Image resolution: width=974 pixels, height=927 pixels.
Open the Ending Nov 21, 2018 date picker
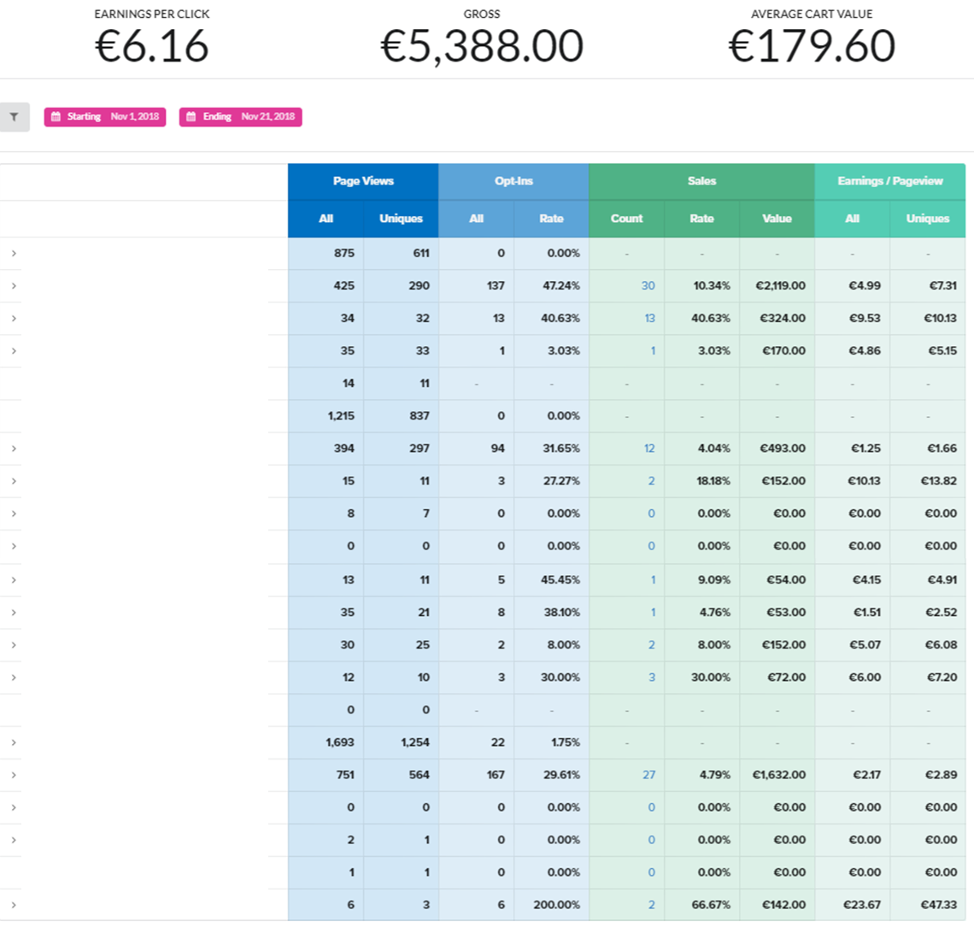point(240,117)
